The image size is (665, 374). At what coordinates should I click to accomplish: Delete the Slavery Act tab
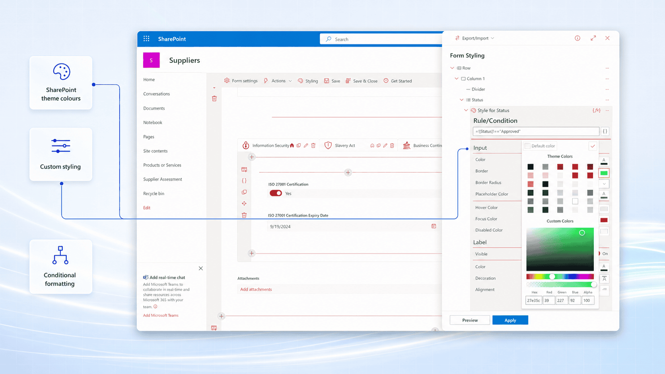click(x=392, y=145)
